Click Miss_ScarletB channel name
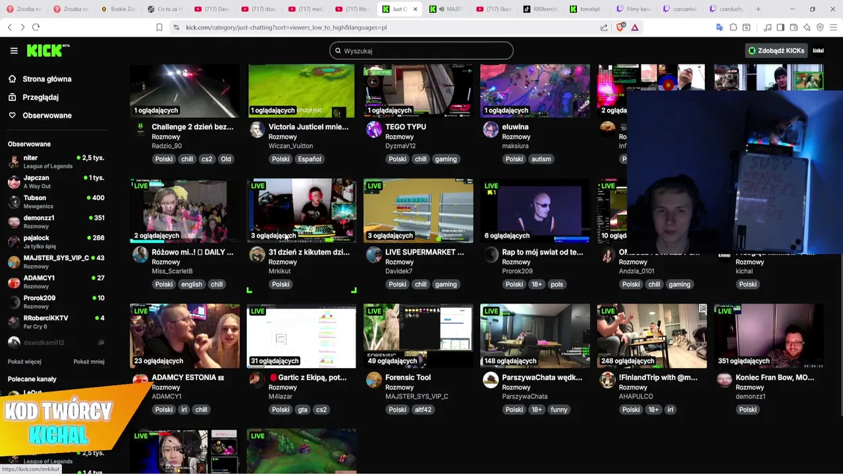The image size is (843, 474). [172, 271]
